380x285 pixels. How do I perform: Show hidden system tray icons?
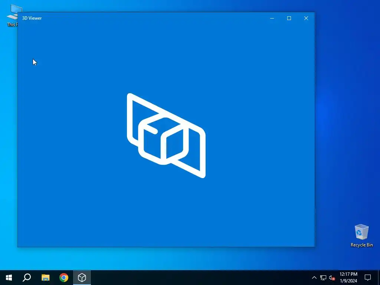click(x=314, y=278)
